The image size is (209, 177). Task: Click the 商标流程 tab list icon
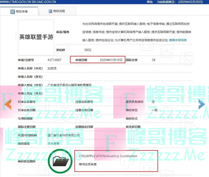click(50, 11)
